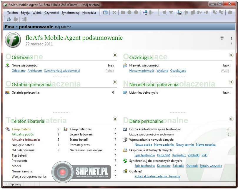
Task: Click the Nowa wiadomość link
Action: click(x=142, y=71)
